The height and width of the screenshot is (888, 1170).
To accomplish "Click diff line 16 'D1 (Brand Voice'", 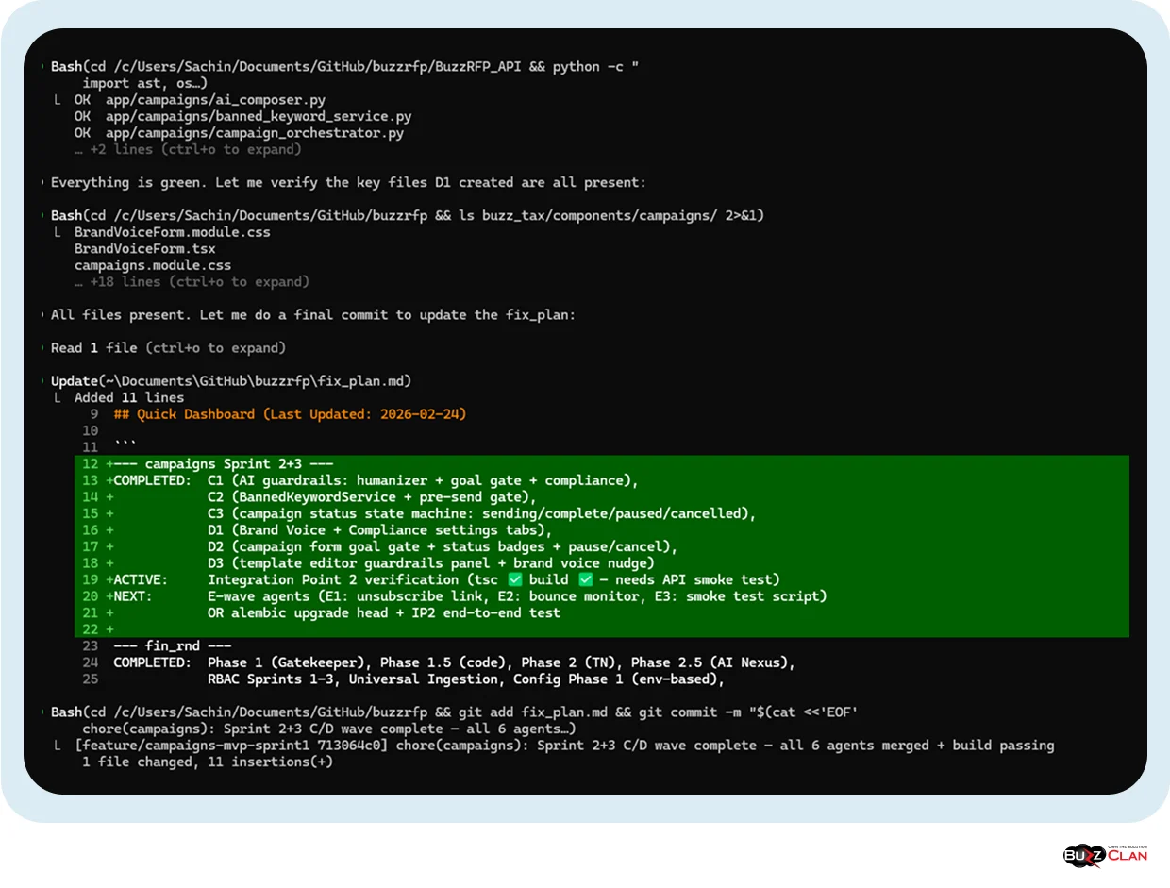I will pyautogui.click(x=601, y=529).
